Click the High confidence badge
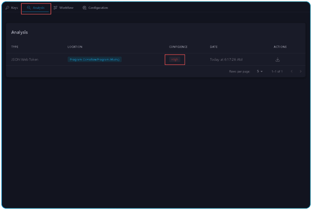The height and width of the screenshot is (210, 312). click(x=175, y=59)
